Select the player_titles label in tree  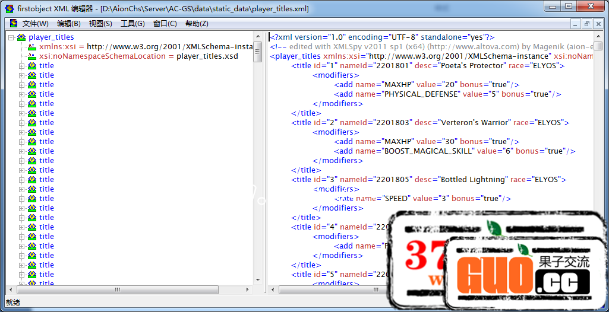pyautogui.click(x=51, y=37)
